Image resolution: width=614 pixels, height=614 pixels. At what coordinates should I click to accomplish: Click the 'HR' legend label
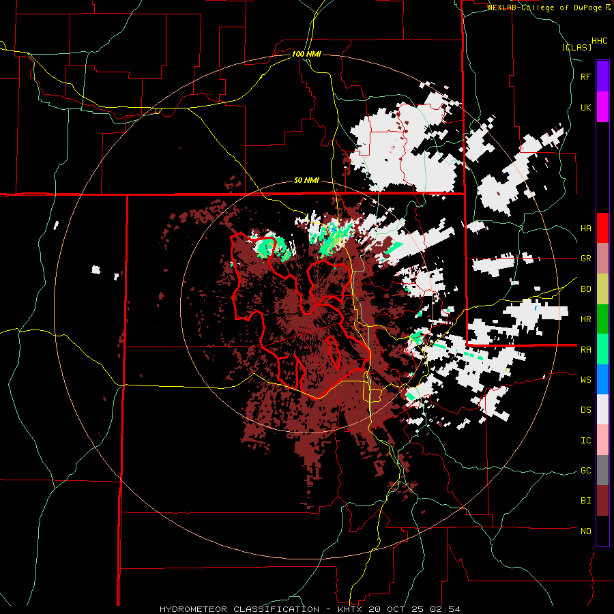(585, 319)
